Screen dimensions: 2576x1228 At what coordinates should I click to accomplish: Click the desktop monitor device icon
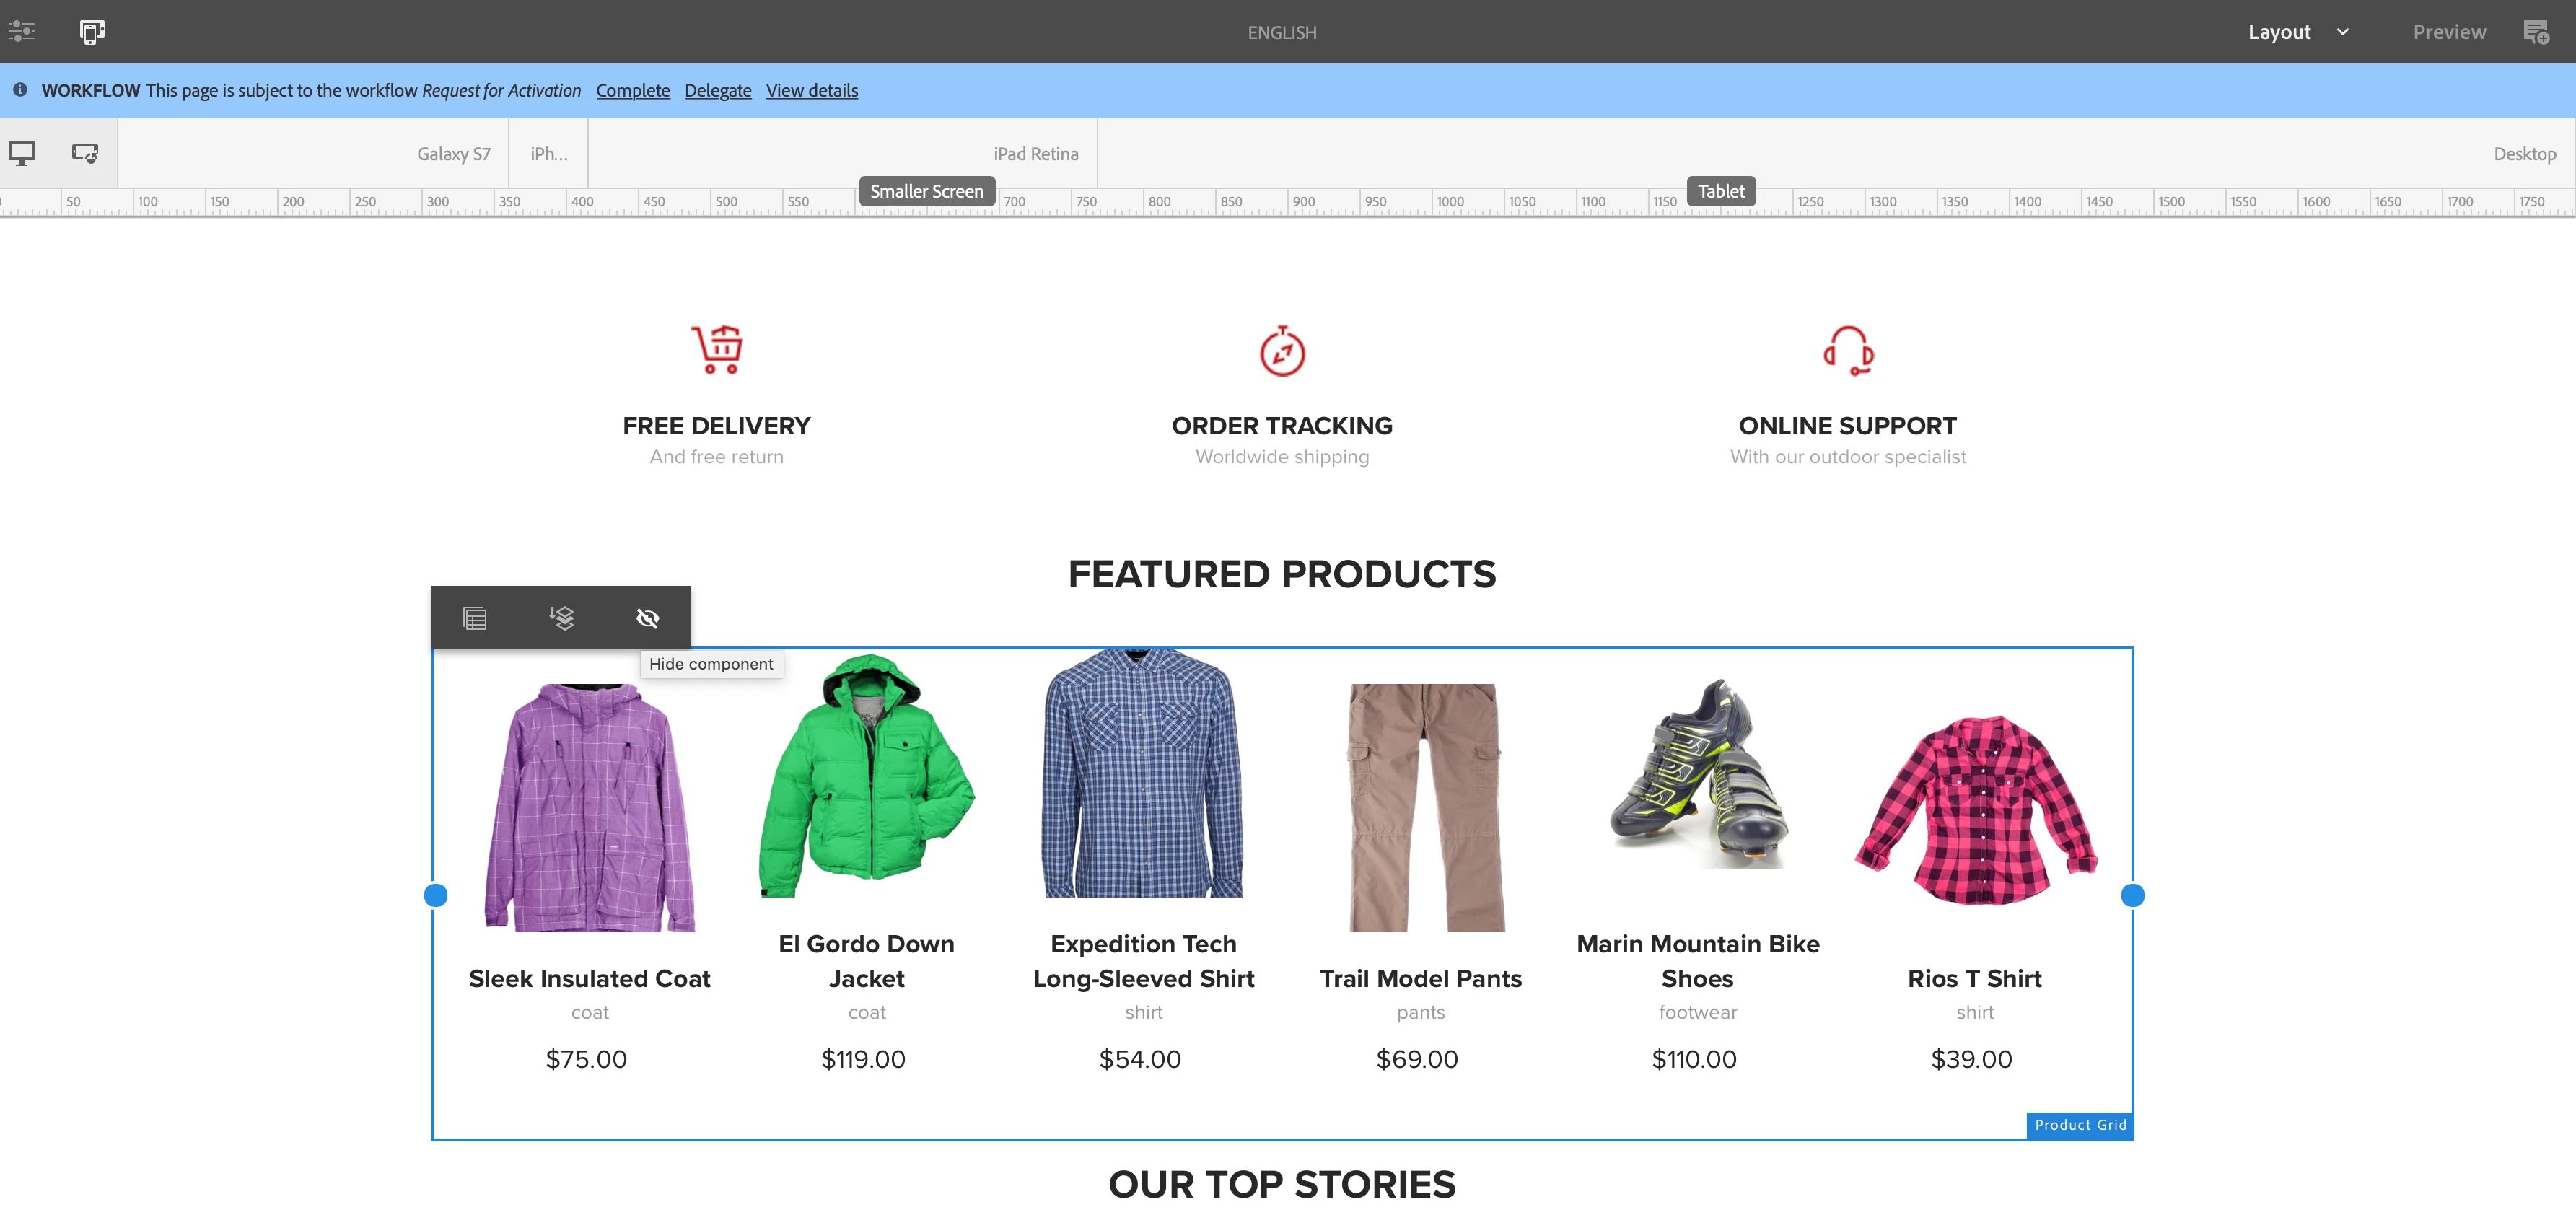tap(22, 153)
